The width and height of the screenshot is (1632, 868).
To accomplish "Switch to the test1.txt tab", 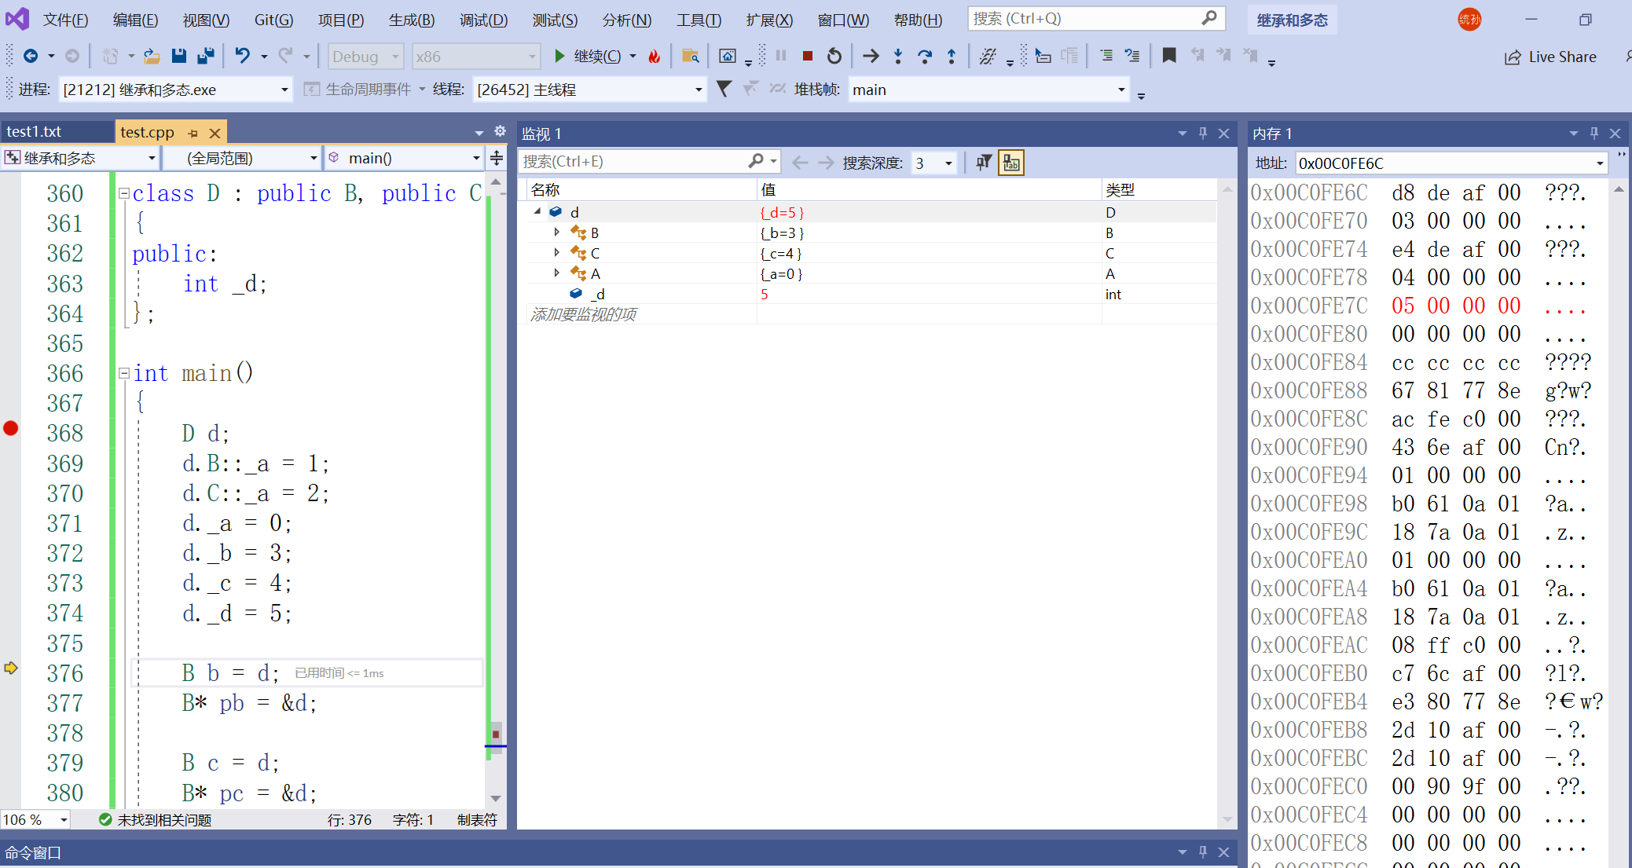I will click(35, 132).
